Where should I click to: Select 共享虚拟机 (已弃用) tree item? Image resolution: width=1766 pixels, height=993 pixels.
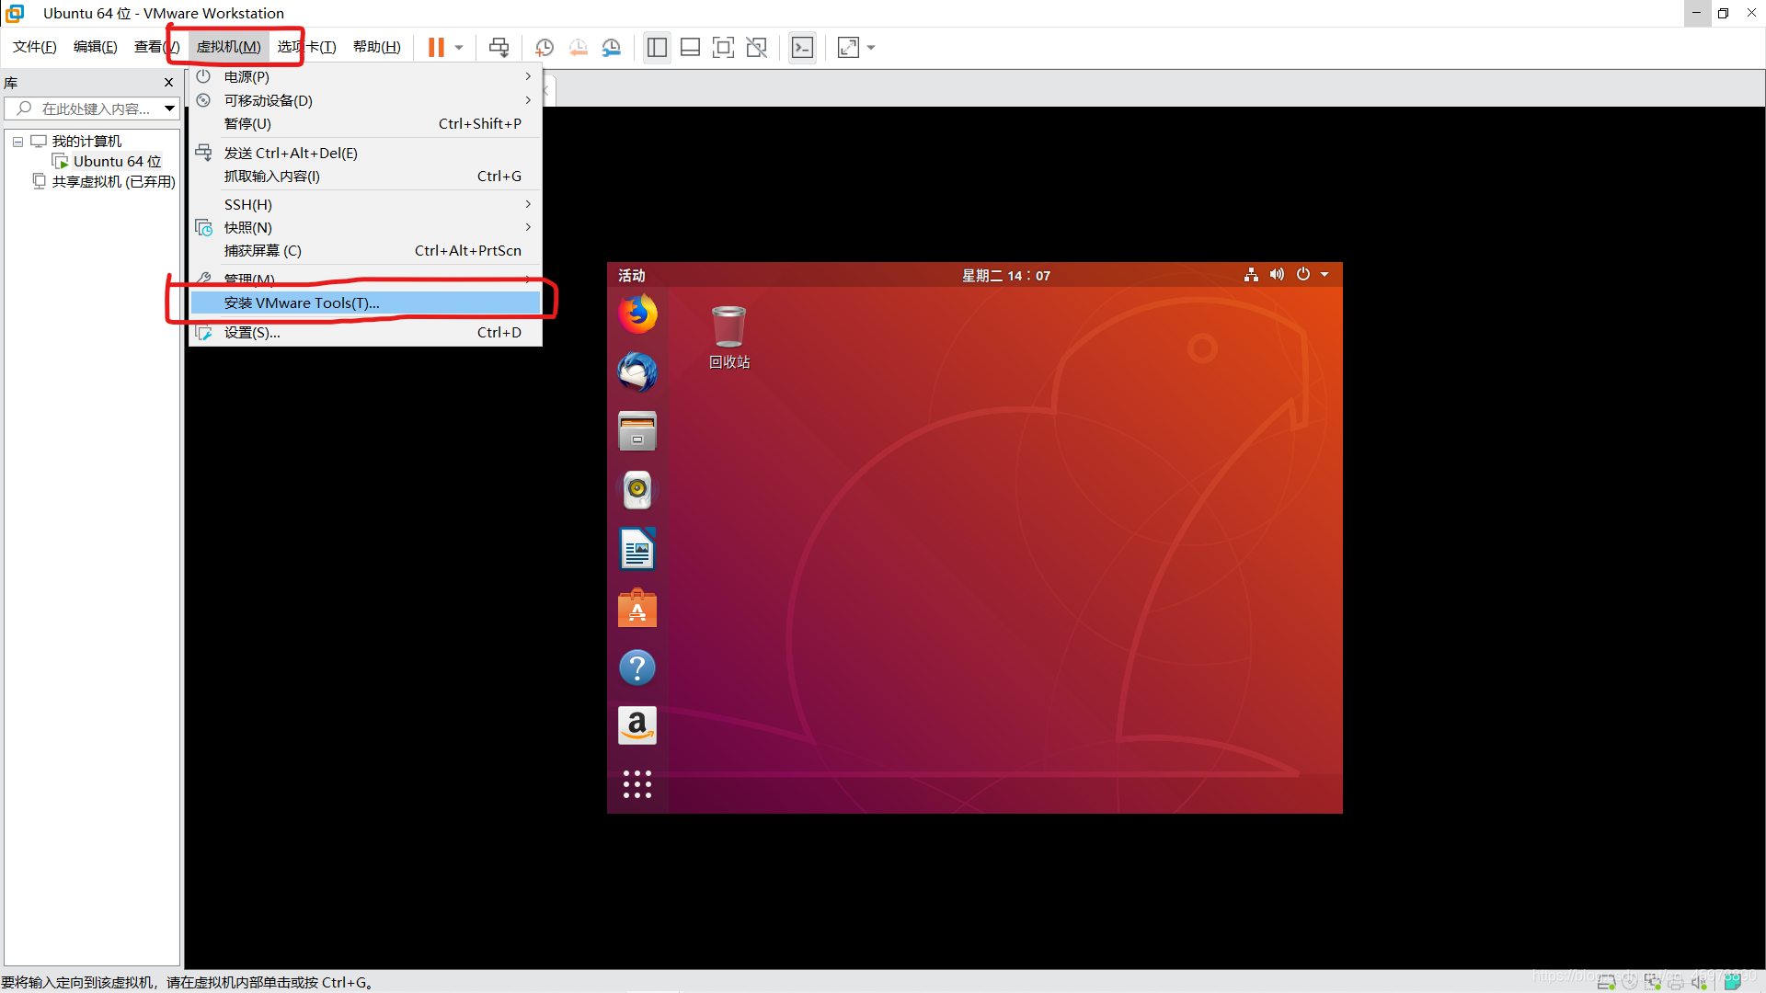click(x=113, y=181)
